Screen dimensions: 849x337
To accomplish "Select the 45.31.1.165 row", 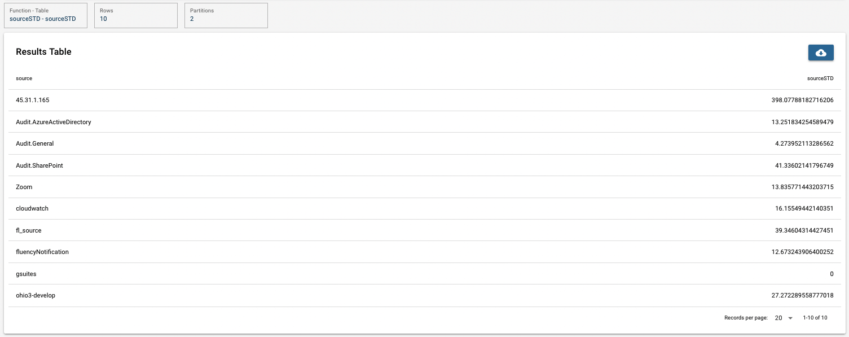I will coord(424,100).
